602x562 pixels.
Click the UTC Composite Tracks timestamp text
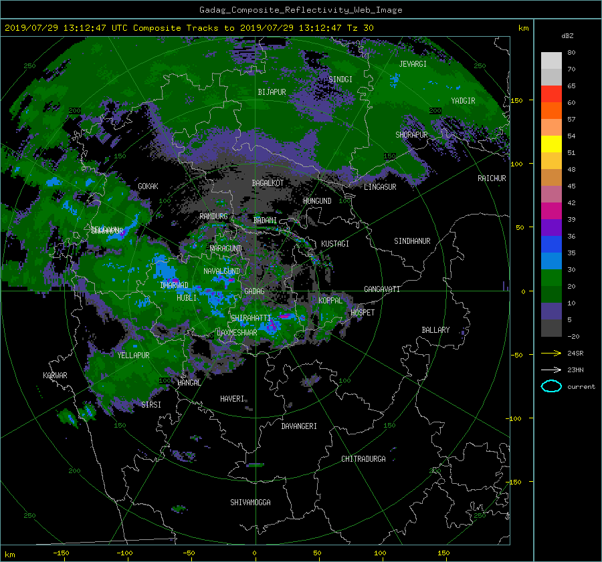[189, 28]
